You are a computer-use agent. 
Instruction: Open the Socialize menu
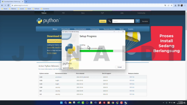tap(145, 21)
